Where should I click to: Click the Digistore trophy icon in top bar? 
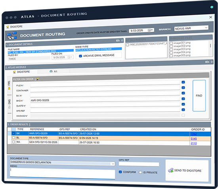click(x=8, y=27)
